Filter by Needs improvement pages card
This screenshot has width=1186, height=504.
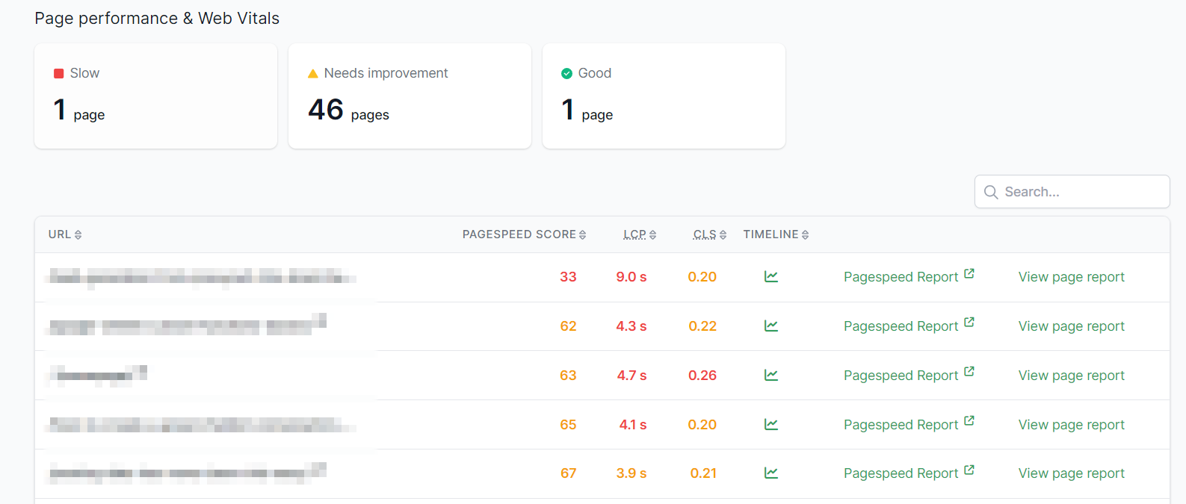(410, 96)
